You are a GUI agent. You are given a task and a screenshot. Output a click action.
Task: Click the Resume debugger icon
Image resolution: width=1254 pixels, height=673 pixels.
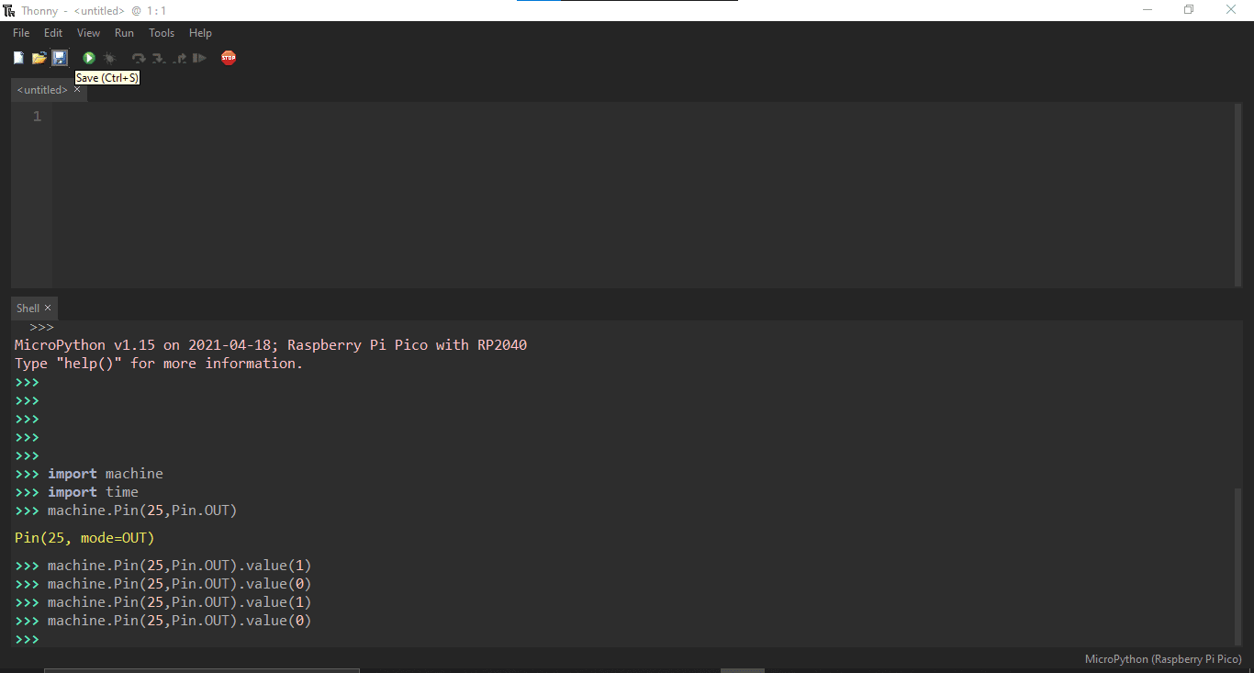[199, 58]
